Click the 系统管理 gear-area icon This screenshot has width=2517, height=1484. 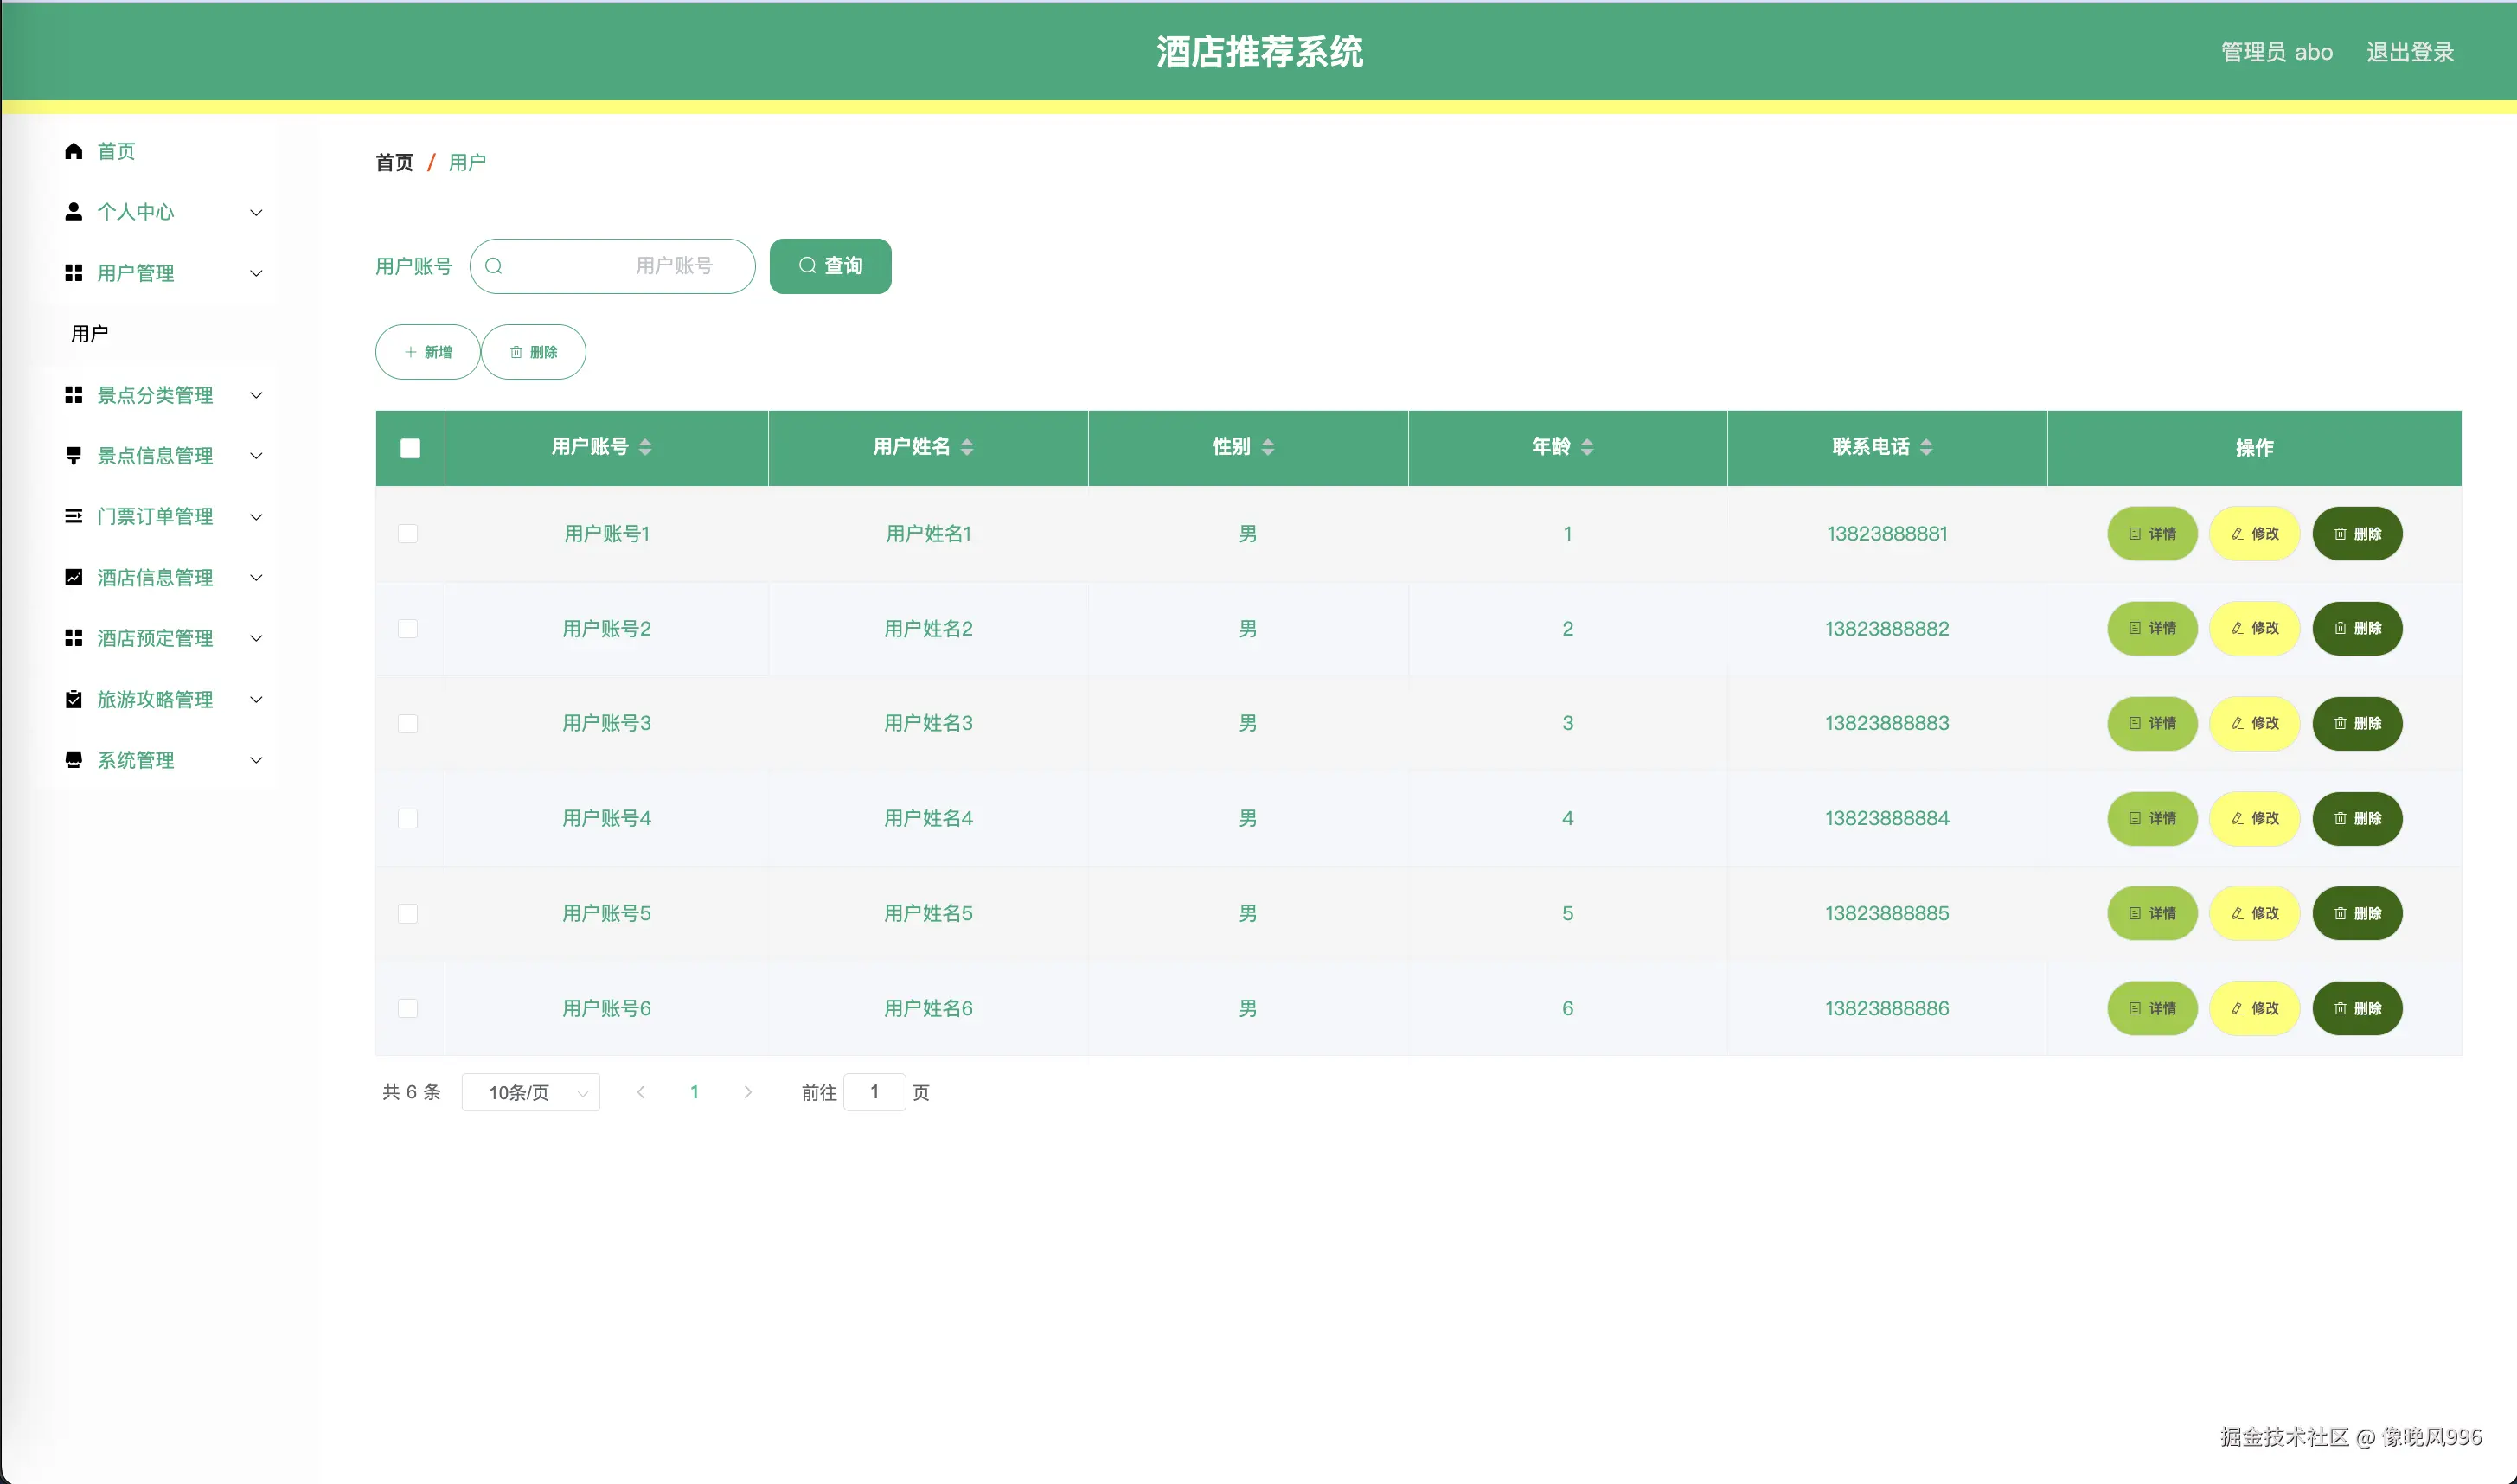[x=73, y=760]
